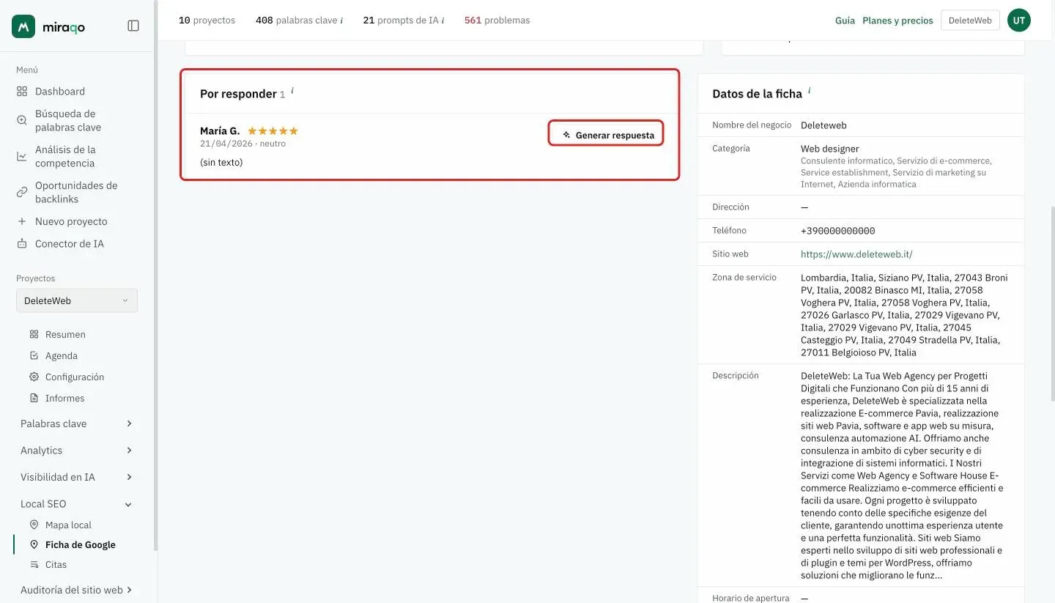The width and height of the screenshot is (1055, 603).
Task: Click the Generar respuesta button
Action: point(607,135)
